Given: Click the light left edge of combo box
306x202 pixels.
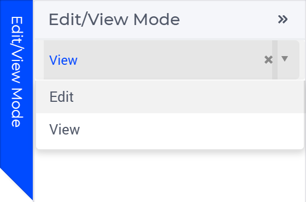Looking at the screenshot, I should [x=39, y=60].
